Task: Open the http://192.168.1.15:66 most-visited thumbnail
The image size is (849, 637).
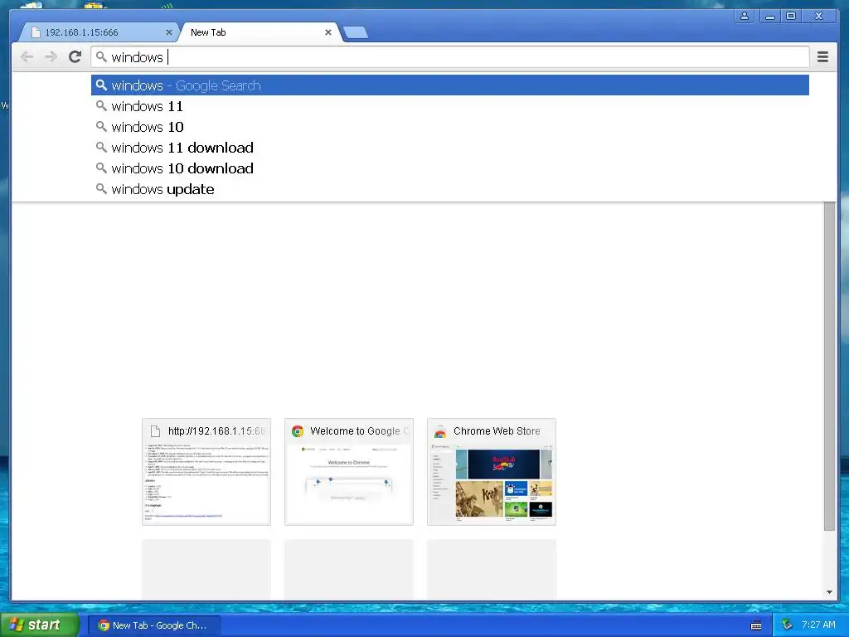Action: [x=206, y=472]
